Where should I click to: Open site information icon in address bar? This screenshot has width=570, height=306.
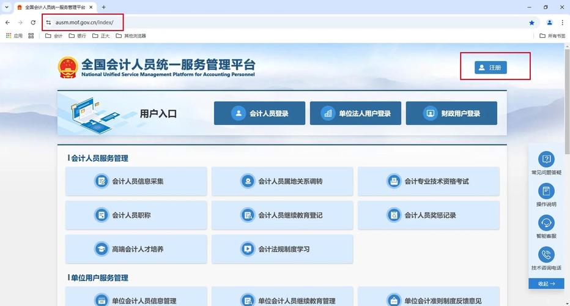pos(48,23)
